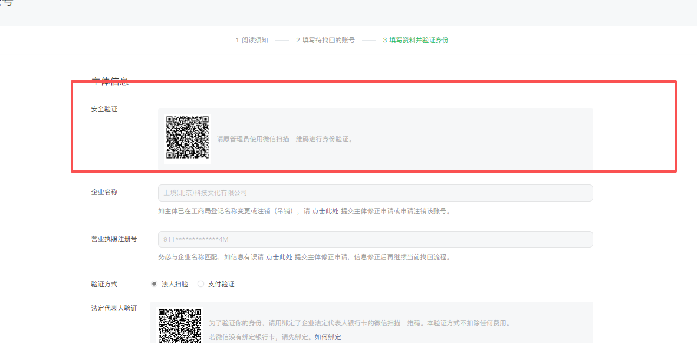
Task: Open the 如何绑定 help link
Action: [328, 337]
